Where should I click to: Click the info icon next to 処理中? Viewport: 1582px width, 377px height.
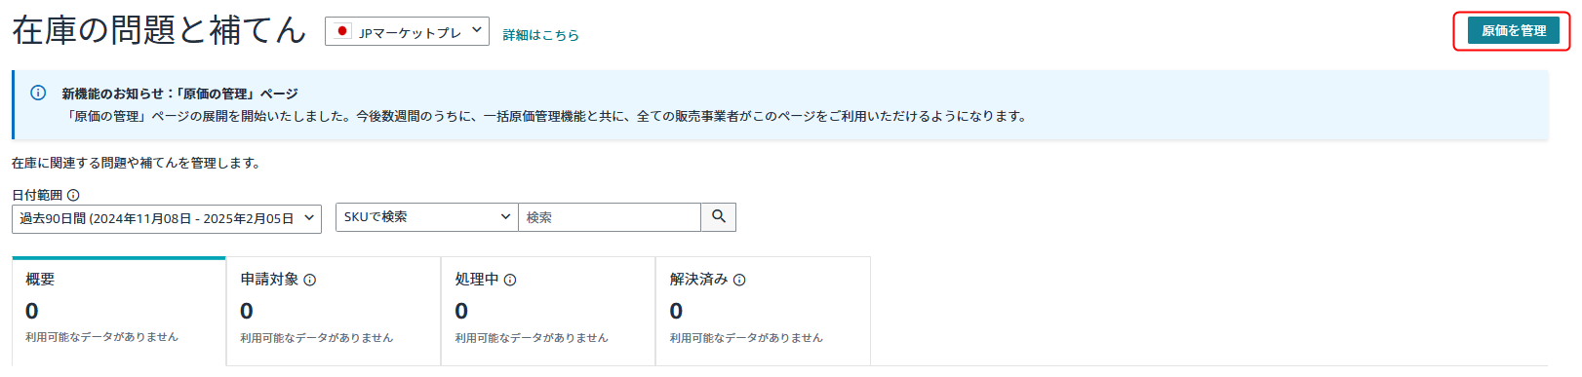coord(510,280)
